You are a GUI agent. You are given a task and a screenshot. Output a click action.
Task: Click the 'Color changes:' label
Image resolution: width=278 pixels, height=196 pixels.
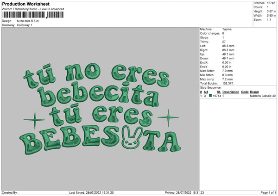(210, 33)
